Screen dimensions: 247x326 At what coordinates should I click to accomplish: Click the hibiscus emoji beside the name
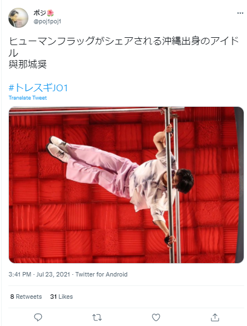(x=50, y=13)
